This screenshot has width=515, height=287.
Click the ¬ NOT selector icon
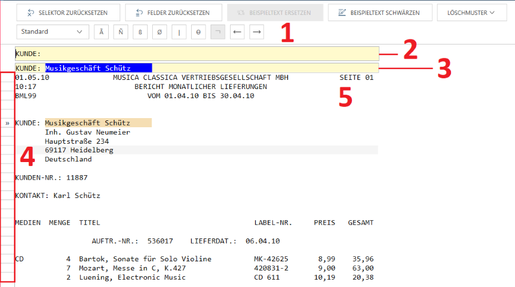click(x=218, y=32)
